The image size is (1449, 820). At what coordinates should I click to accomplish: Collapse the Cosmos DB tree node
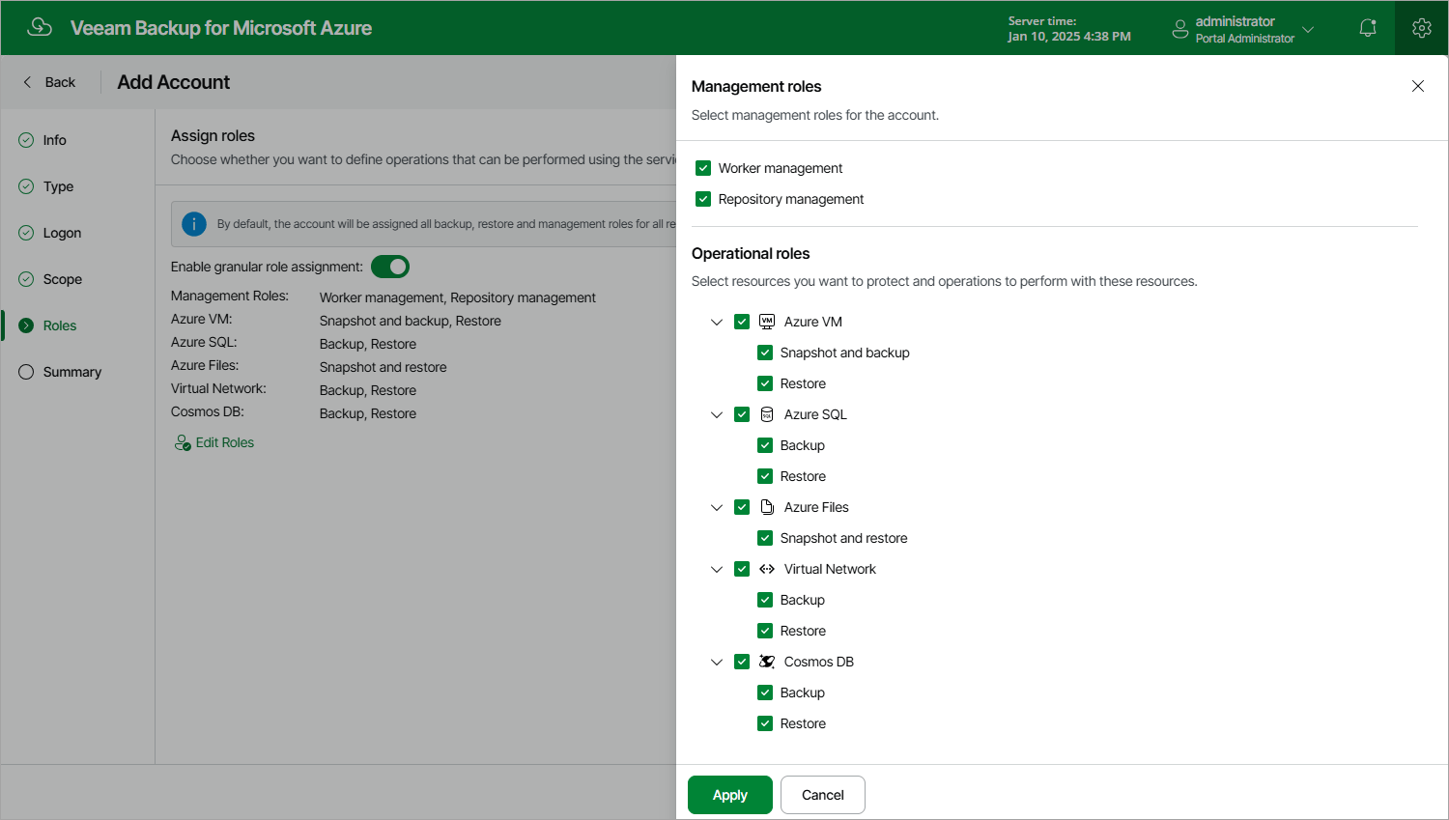(x=716, y=661)
